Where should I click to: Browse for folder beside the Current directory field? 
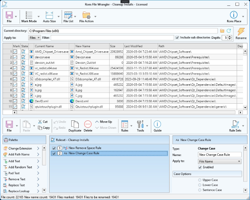tap(222, 31)
